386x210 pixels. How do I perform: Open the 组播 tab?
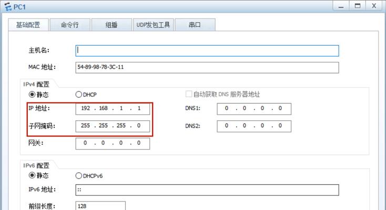(x=111, y=25)
